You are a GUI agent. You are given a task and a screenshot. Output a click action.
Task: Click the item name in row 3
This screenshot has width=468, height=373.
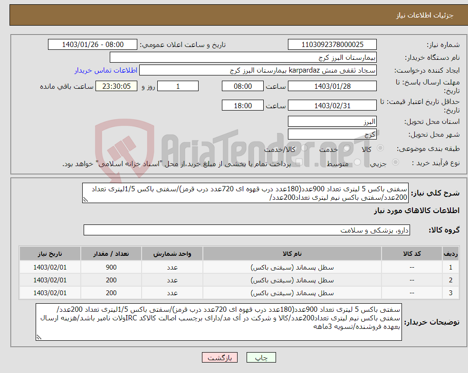coord(292,293)
